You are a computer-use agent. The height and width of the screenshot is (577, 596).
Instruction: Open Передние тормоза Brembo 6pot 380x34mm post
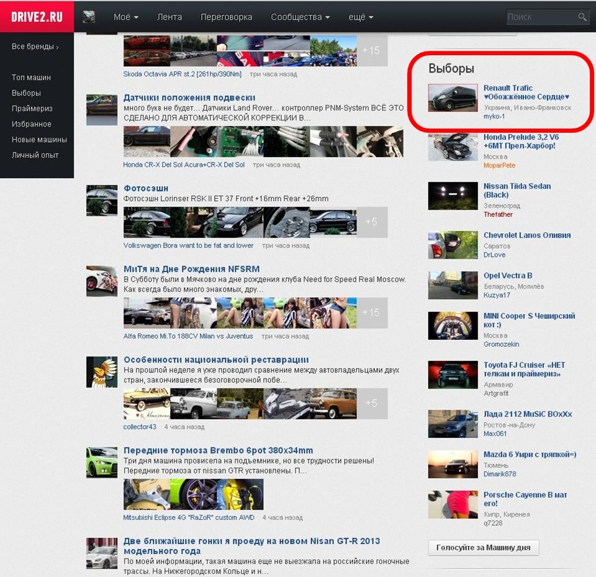tap(218, 450)
